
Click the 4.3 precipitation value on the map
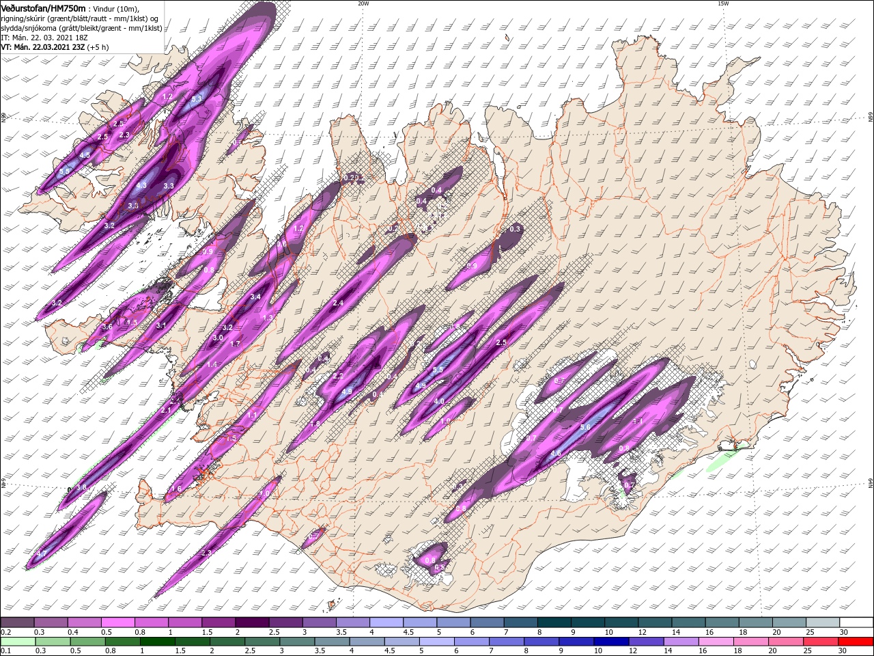(141, 185)
